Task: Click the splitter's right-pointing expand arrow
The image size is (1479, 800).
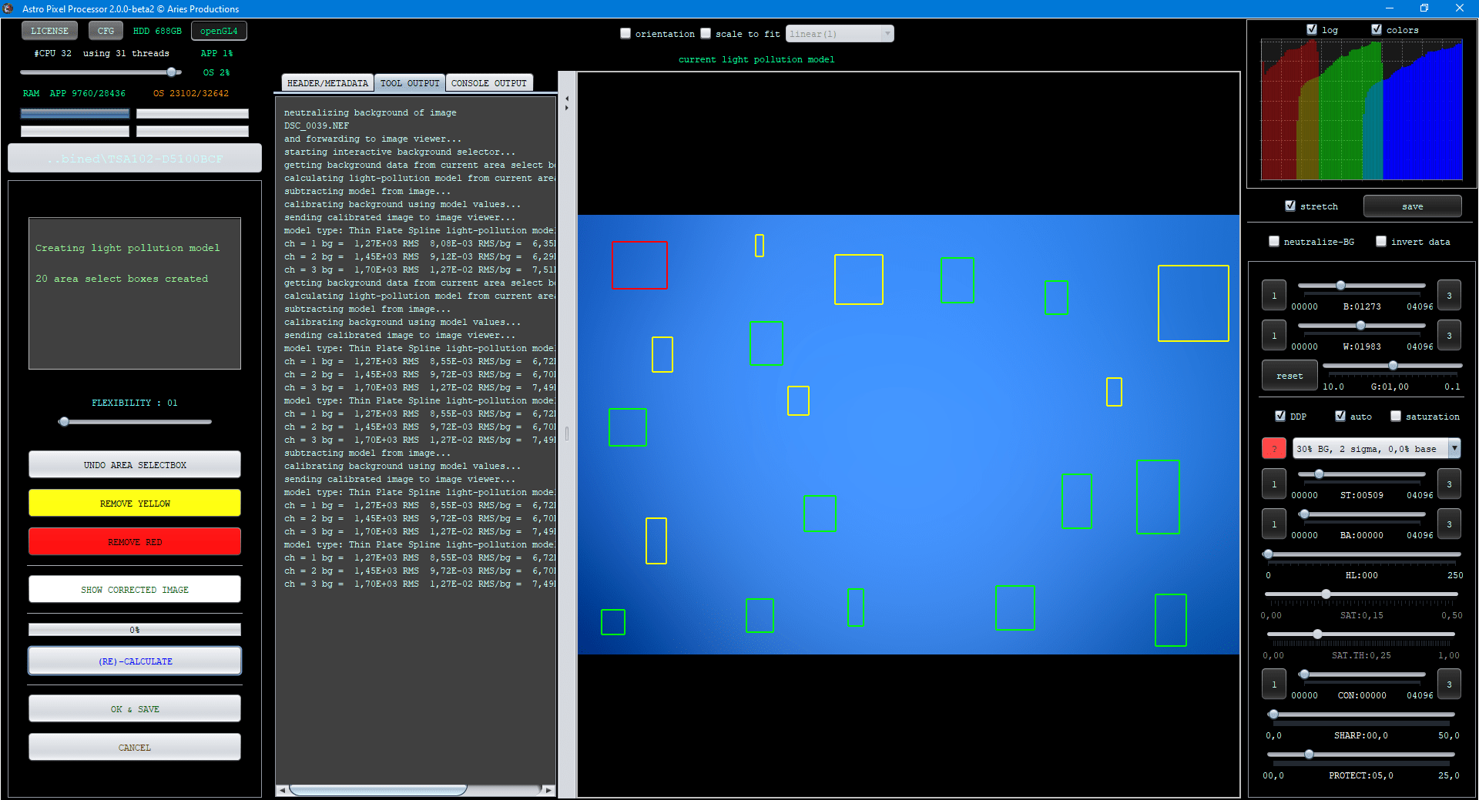Action: tap(567, 108)
